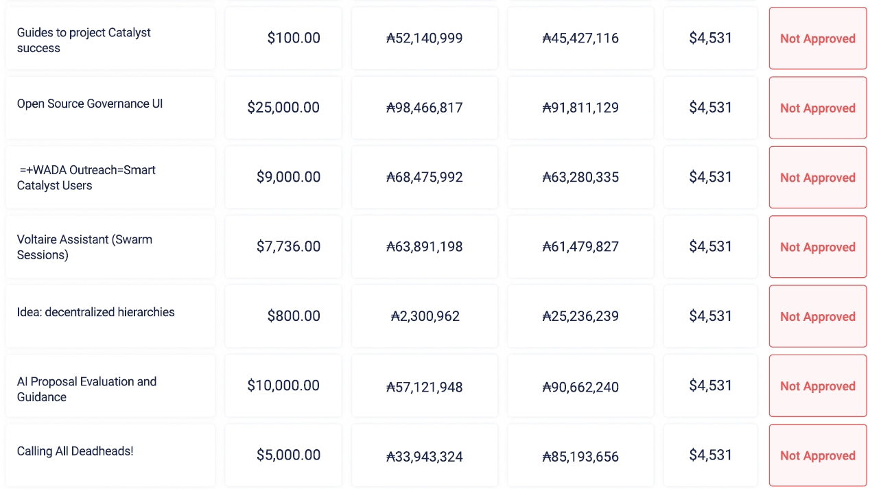Select the '=+WADA Outreach=Smart Catalyst Users' proposal
This screenshot has height=489, width=870.
pos(87,178)
